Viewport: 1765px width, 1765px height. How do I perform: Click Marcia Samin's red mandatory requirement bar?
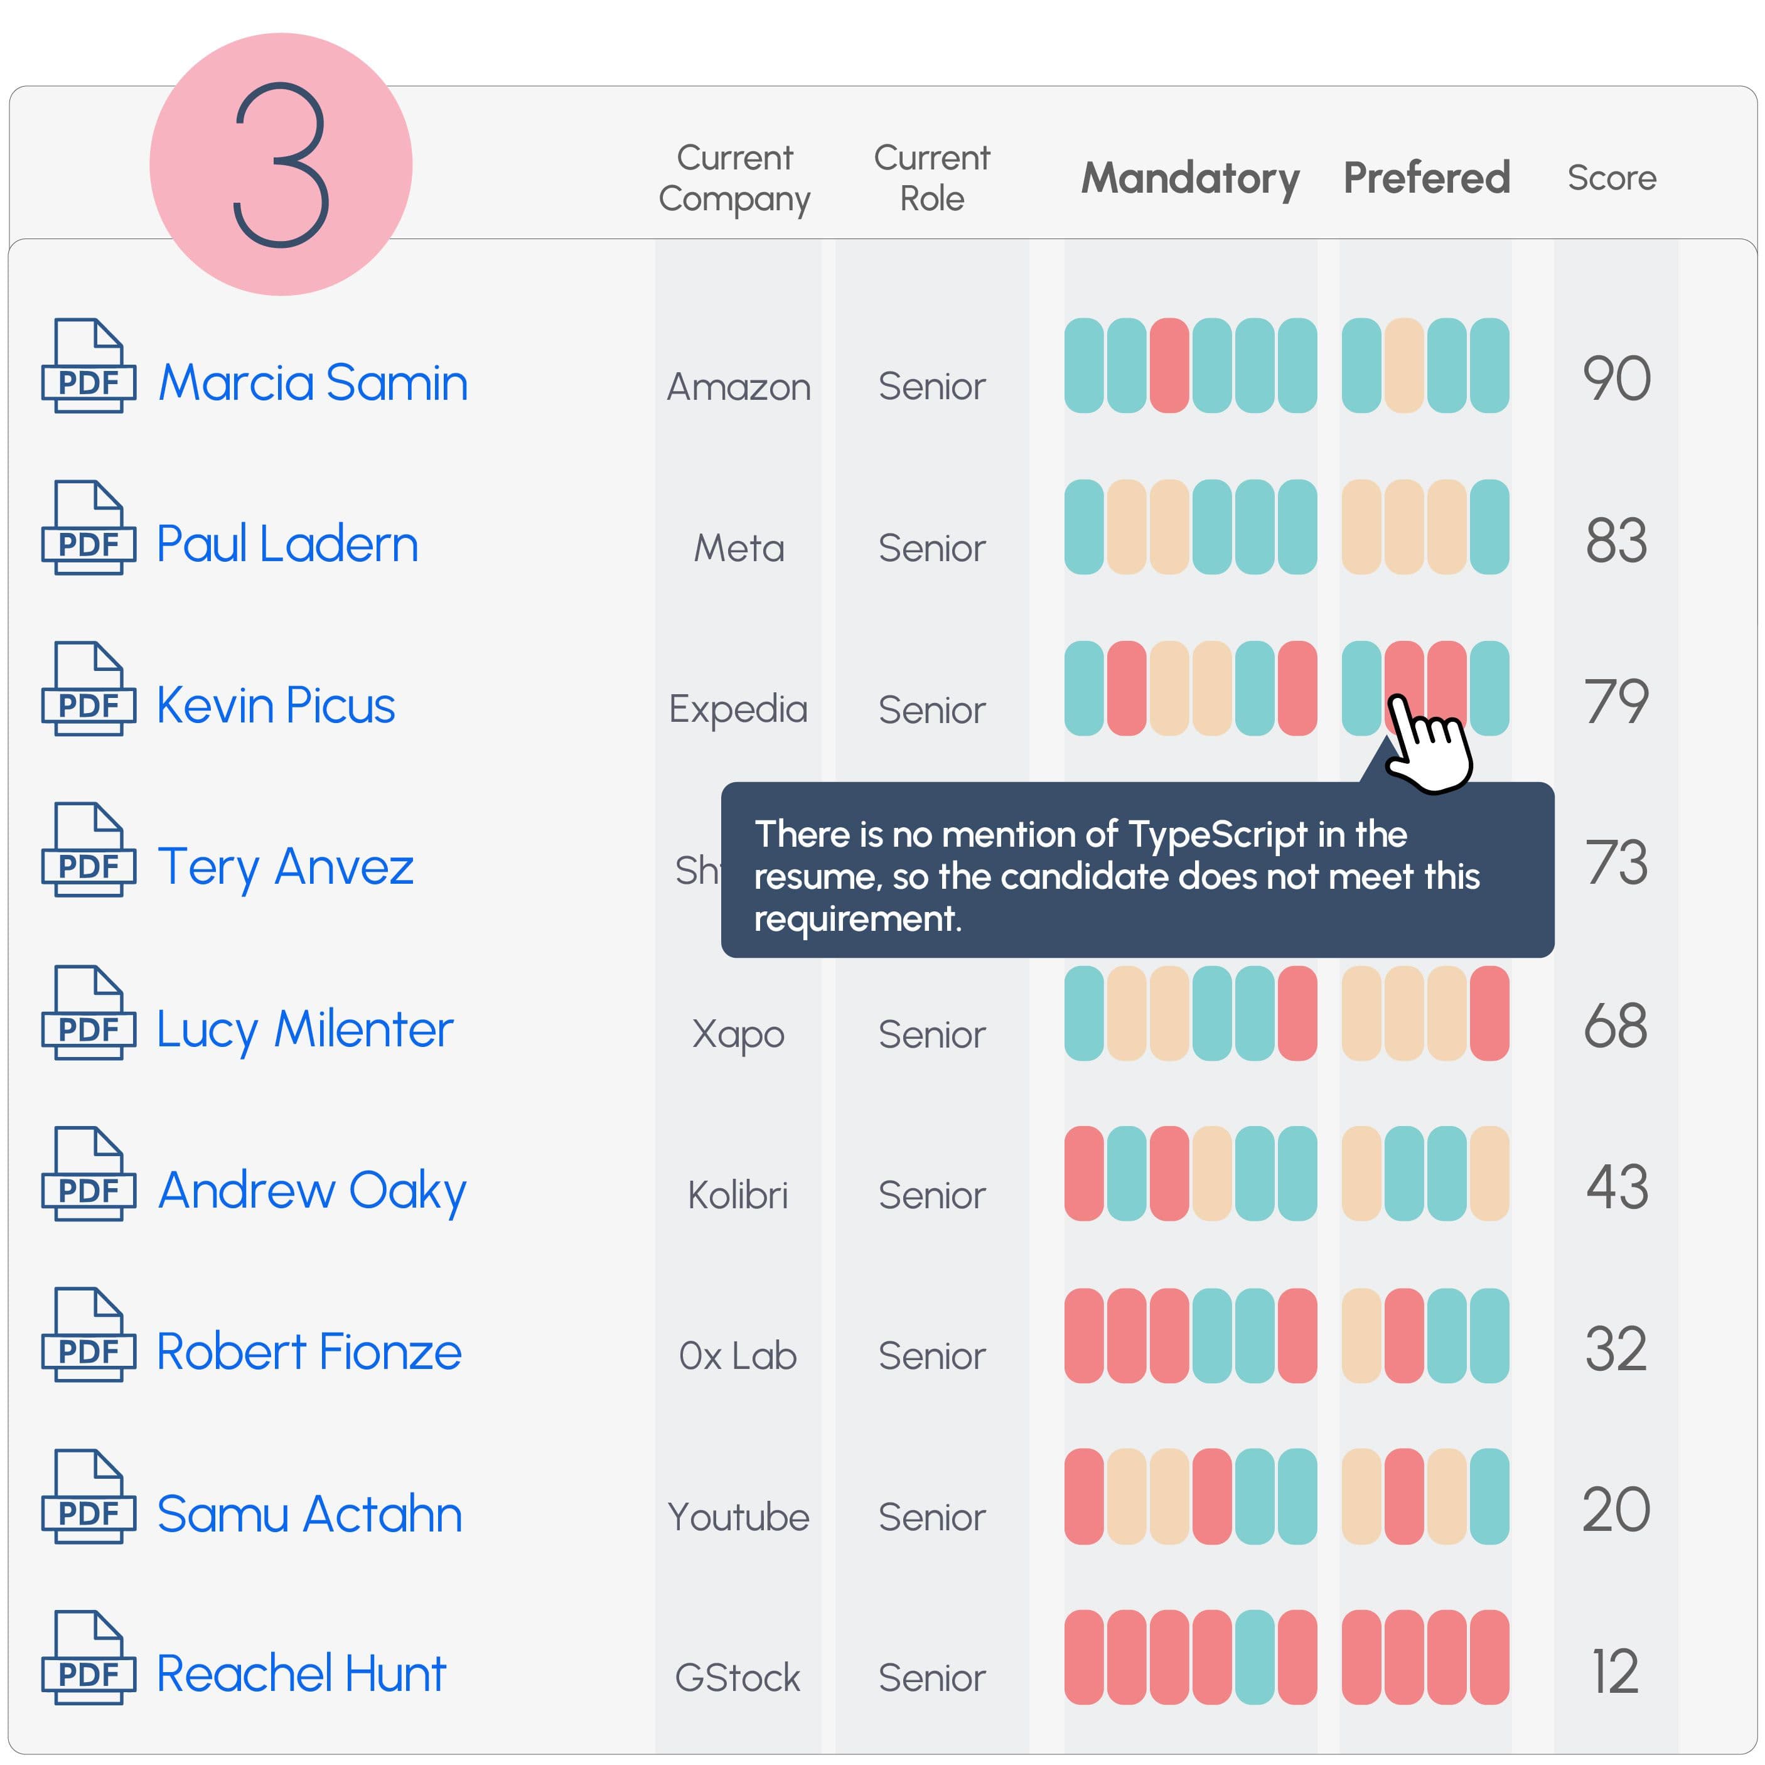1169,365
